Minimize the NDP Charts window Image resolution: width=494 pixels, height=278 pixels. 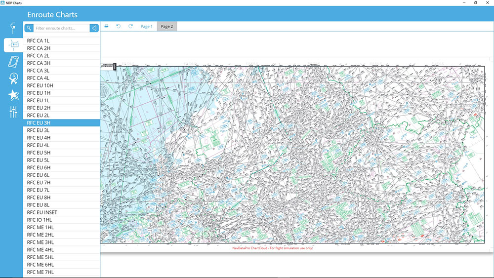click(464, 2)
